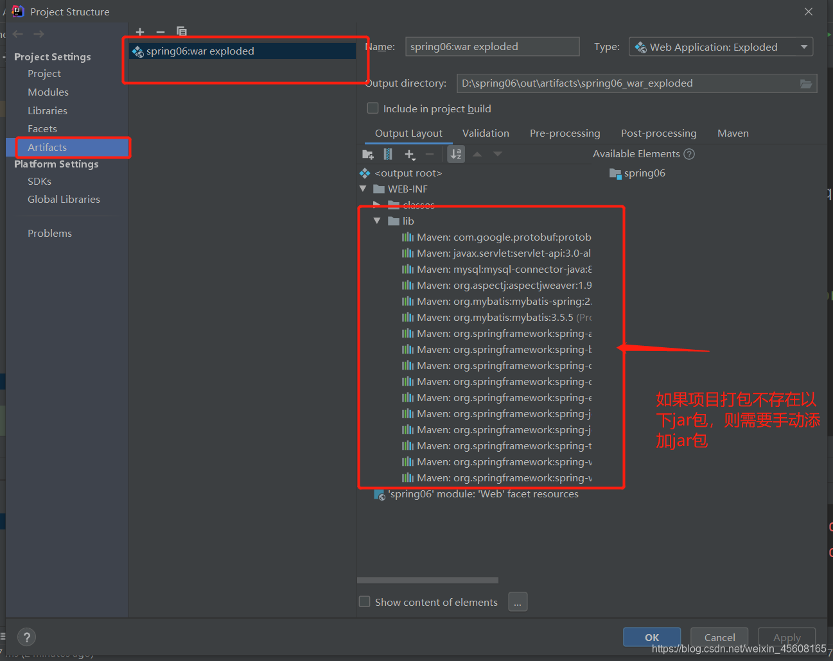Click the 'Web' facet resources icon
Image resolution: width=833 pixels, height=661 pixels.
(380, 495)
